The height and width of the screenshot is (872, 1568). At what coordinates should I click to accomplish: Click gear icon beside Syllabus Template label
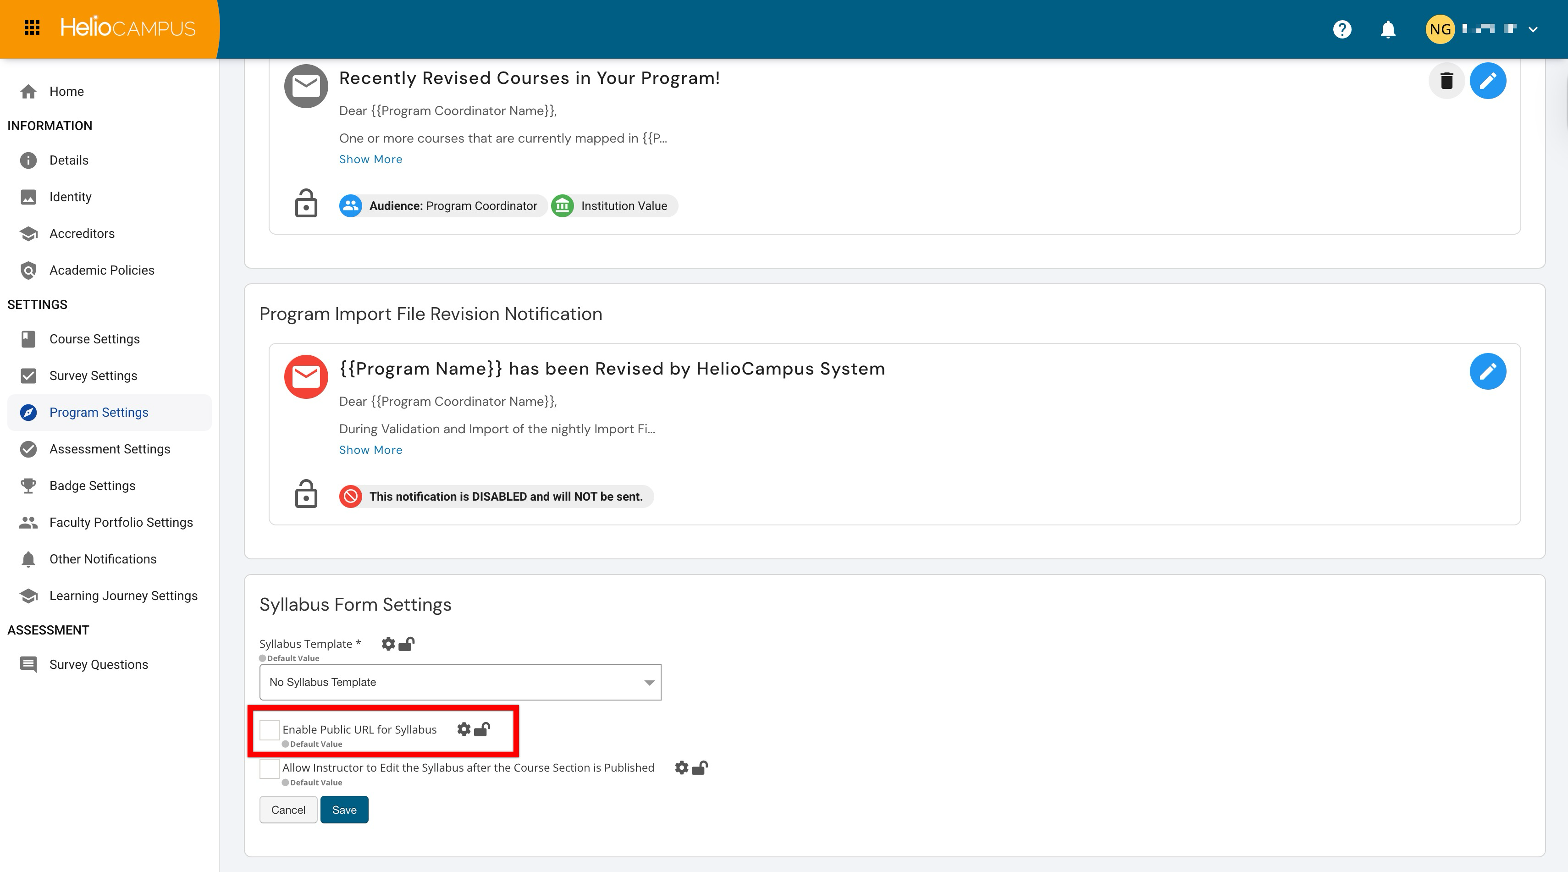click(388, 644)
